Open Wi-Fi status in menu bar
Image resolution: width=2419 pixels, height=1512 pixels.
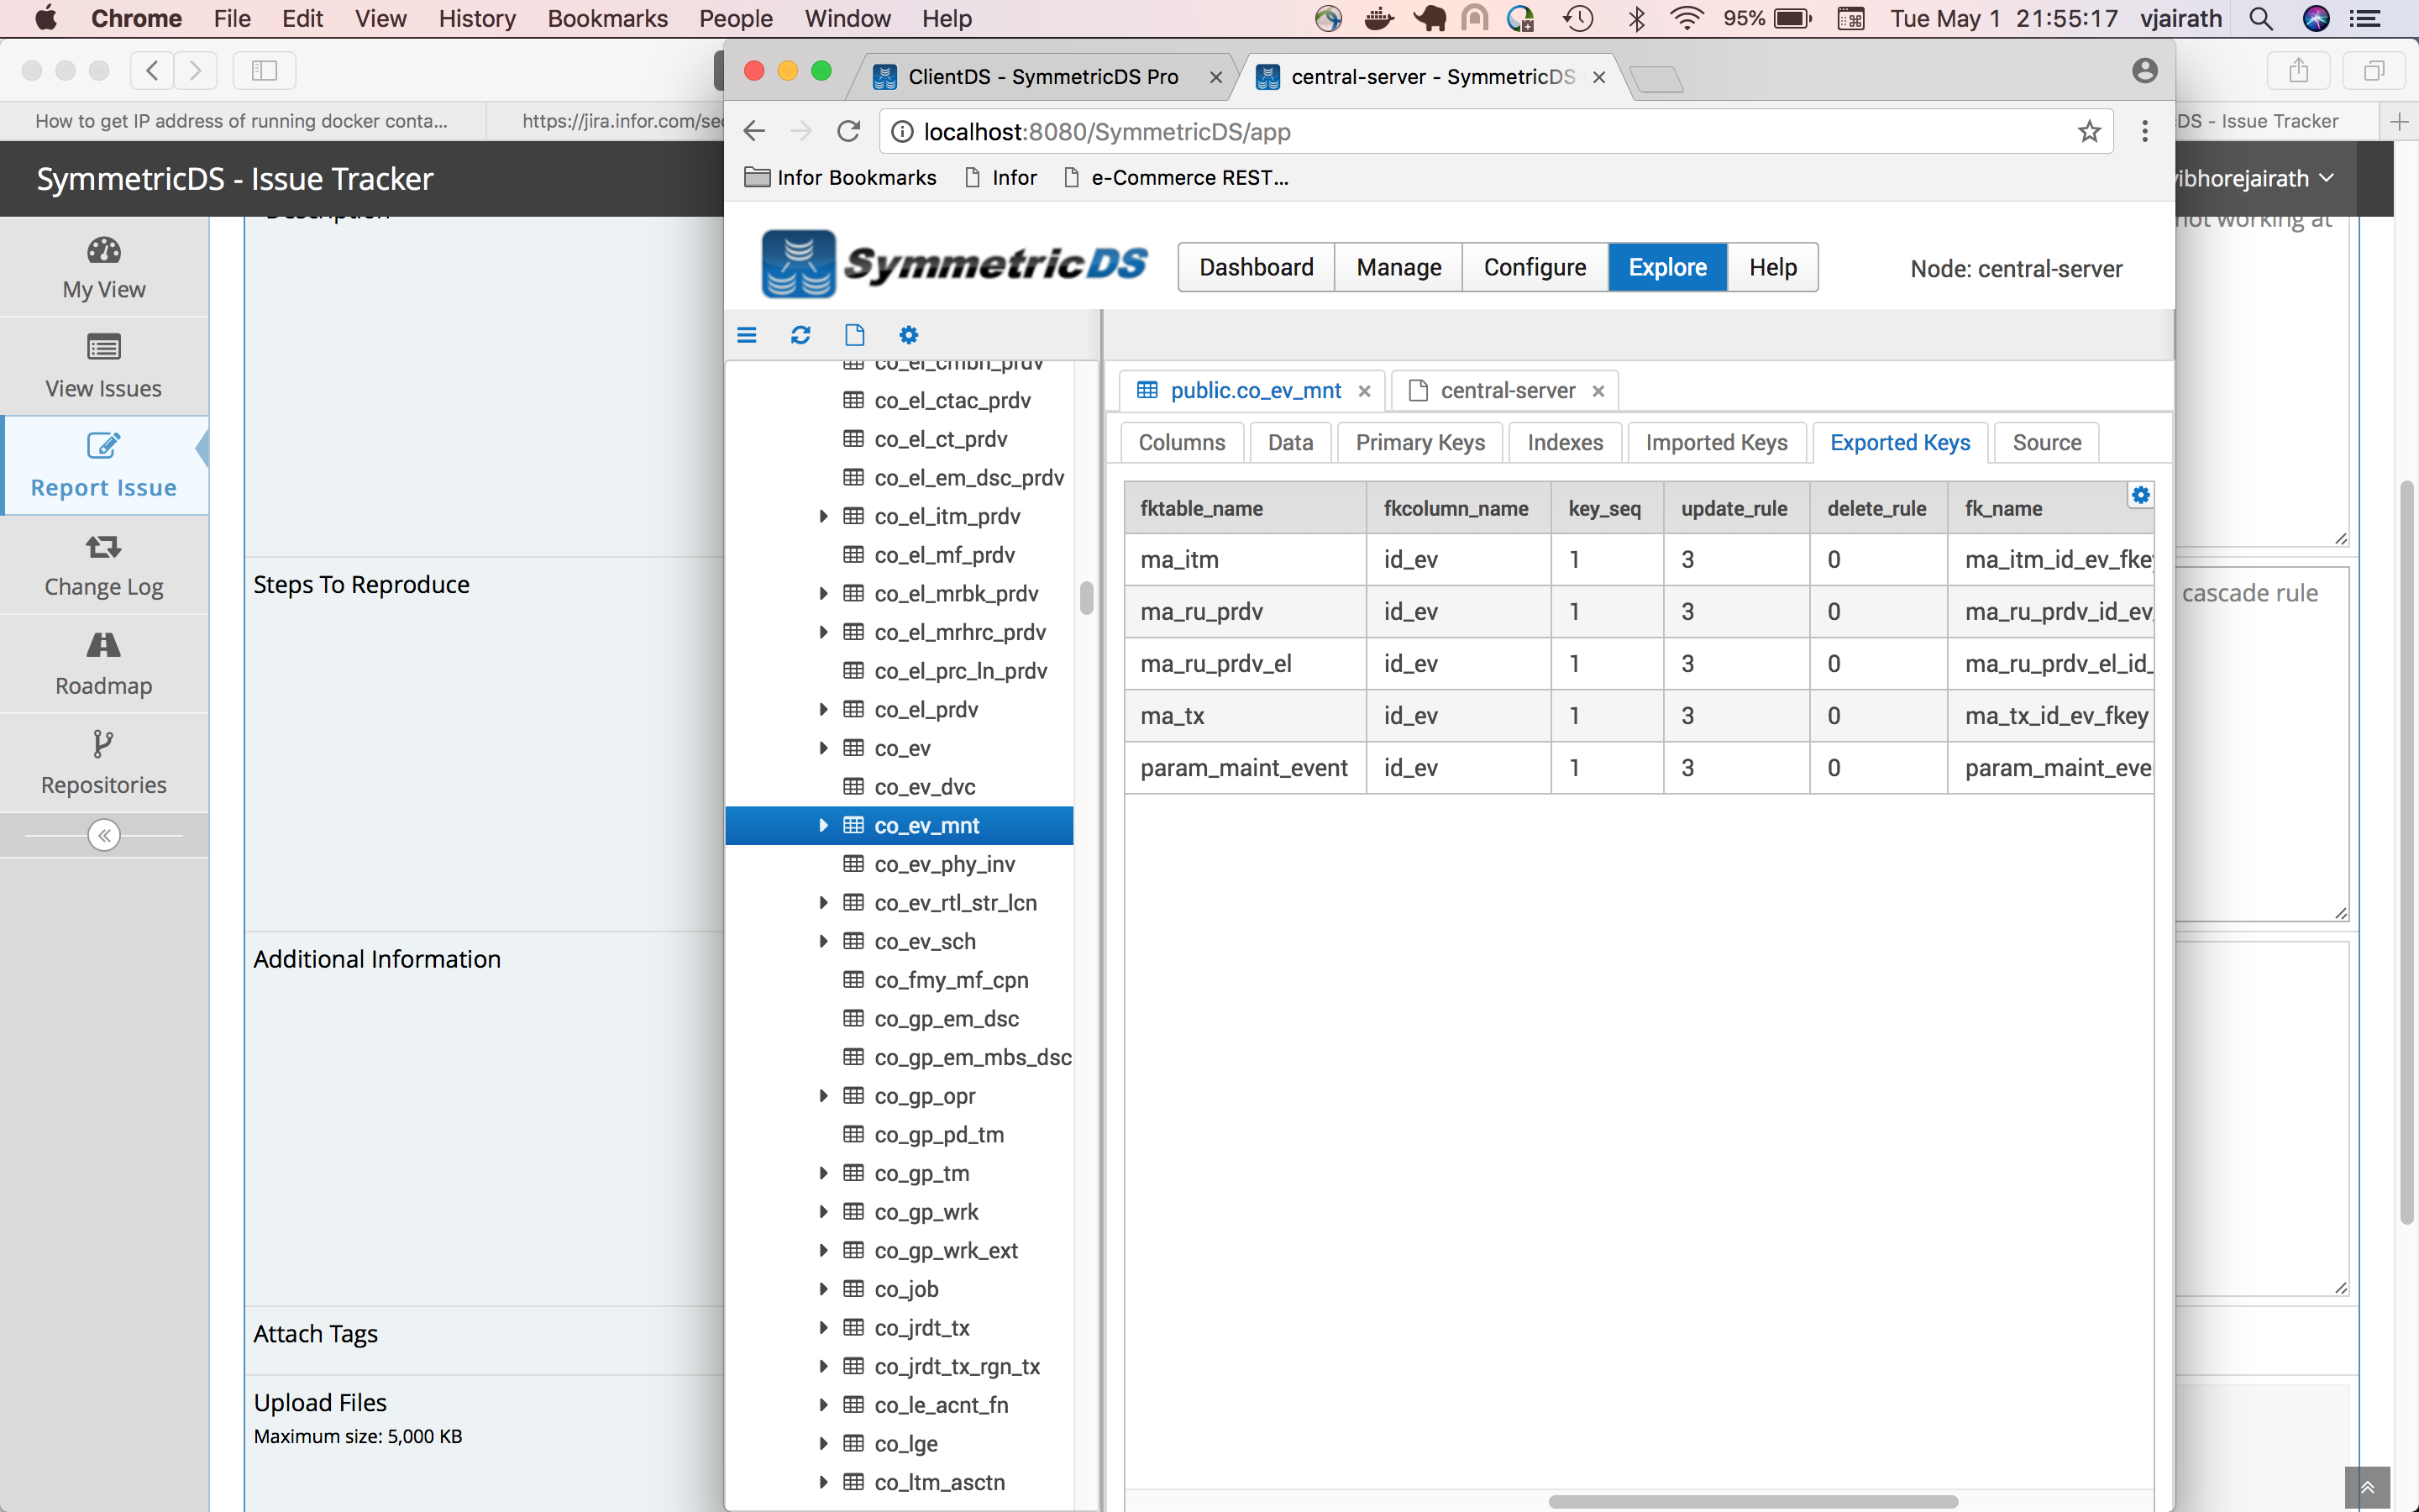tap(1687, 19)
